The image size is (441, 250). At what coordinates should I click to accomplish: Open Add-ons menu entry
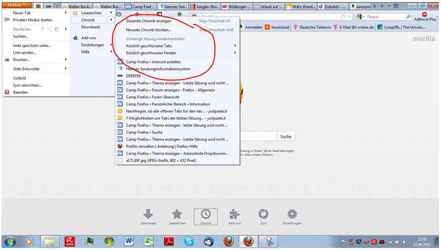click(93, 38)
